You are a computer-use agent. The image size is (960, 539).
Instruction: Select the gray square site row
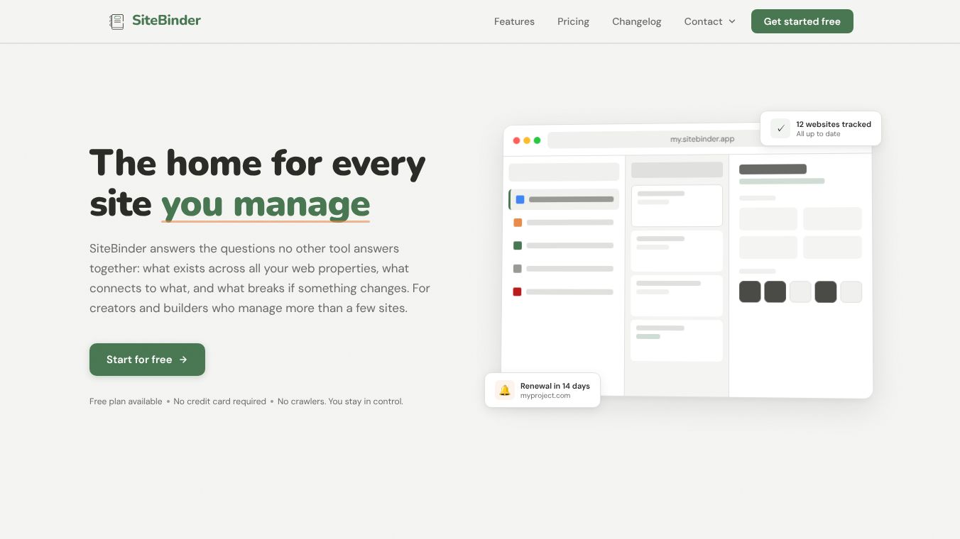click(564, 269)
